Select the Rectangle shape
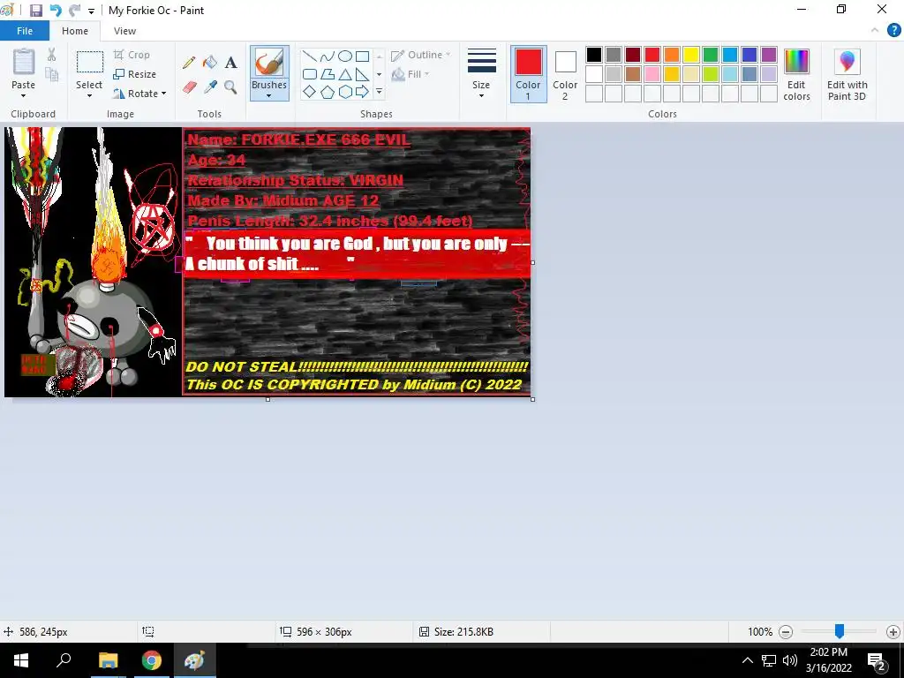Image resolution: width=904 pixels, height=678 pixels. coord(362,56)
